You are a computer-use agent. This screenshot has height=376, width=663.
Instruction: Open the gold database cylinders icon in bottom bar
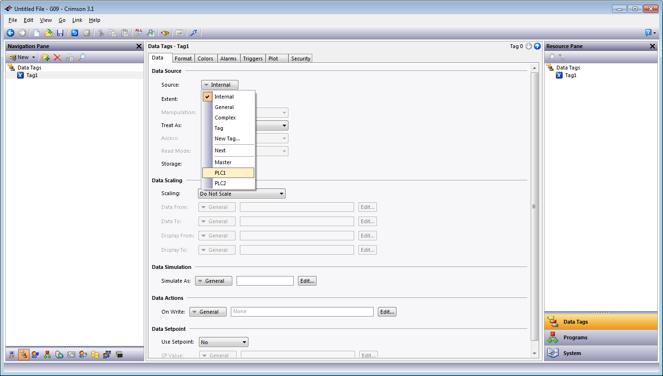click(x=95, y=354)
